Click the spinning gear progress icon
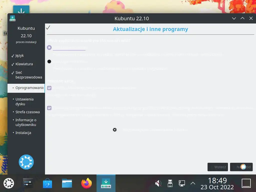This screenshot has width=256, height=192. (x=115, y=130)
